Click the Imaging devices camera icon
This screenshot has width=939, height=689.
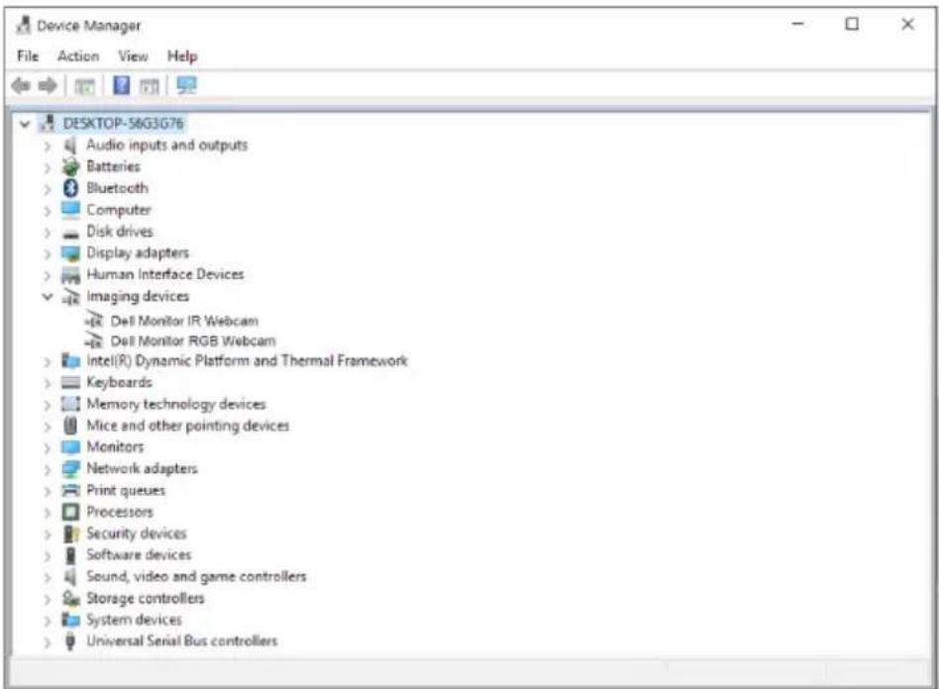coord(70,296)
